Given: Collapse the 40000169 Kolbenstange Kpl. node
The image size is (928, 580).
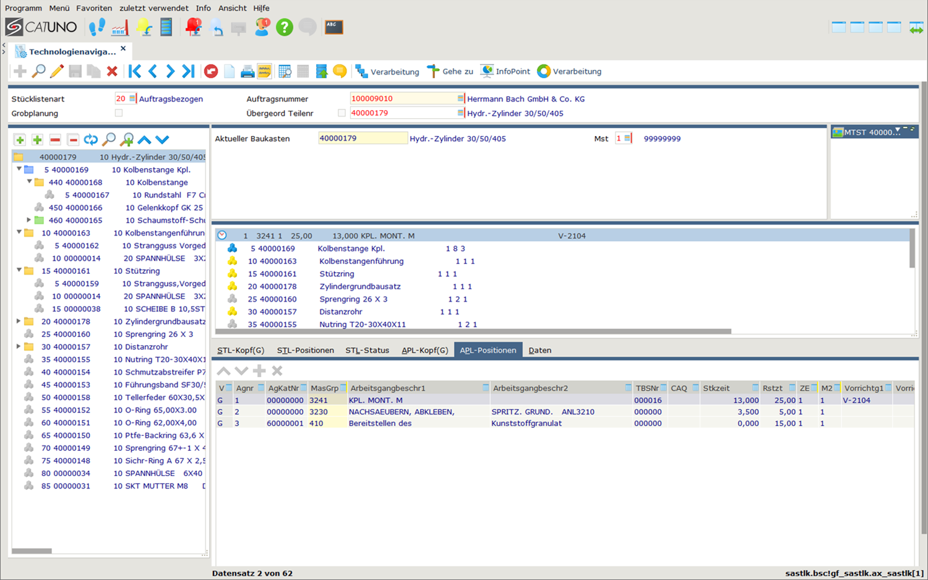Looking at the screenshot, I should (19, 169).
